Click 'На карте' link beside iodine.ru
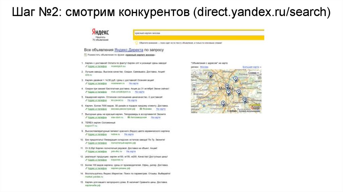343x192 pixels. coord(129,134)
